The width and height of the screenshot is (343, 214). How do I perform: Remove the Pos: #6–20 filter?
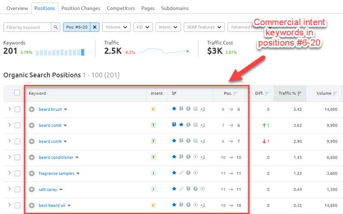(x=95, y=27)
